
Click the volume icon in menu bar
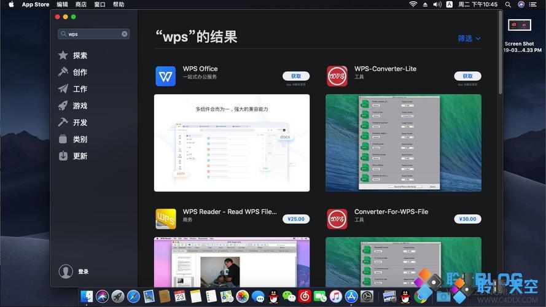point(437,4)
